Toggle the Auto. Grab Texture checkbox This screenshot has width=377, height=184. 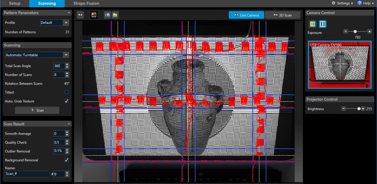(67, 101)
